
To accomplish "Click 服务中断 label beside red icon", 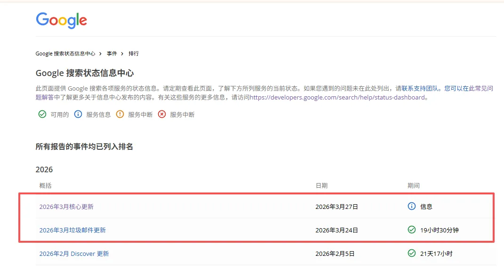I will tap(182, 115).
